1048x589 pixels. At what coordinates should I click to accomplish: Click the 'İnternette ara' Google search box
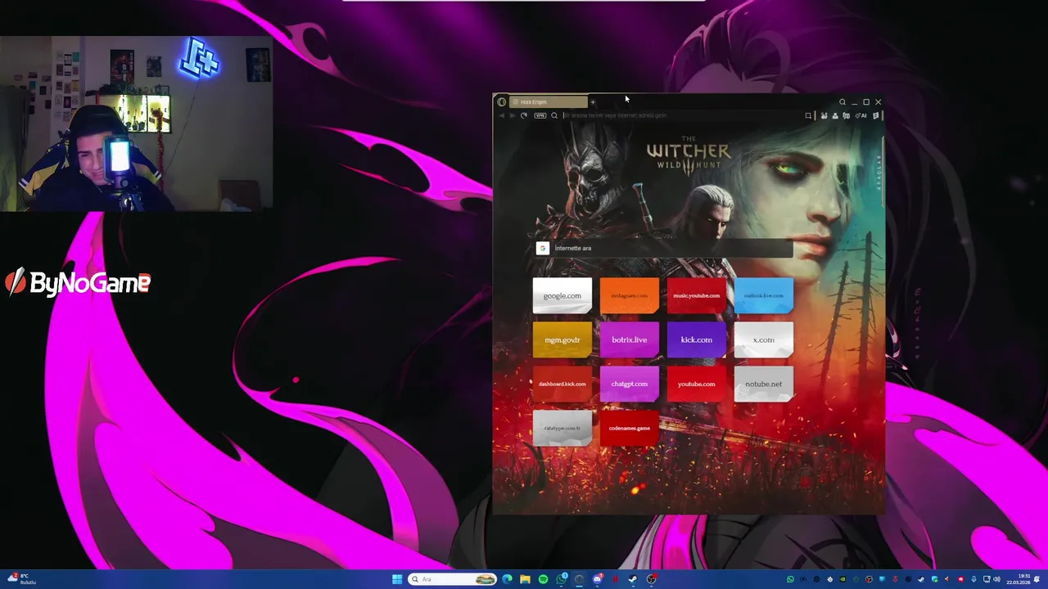[x=663, y=248]
